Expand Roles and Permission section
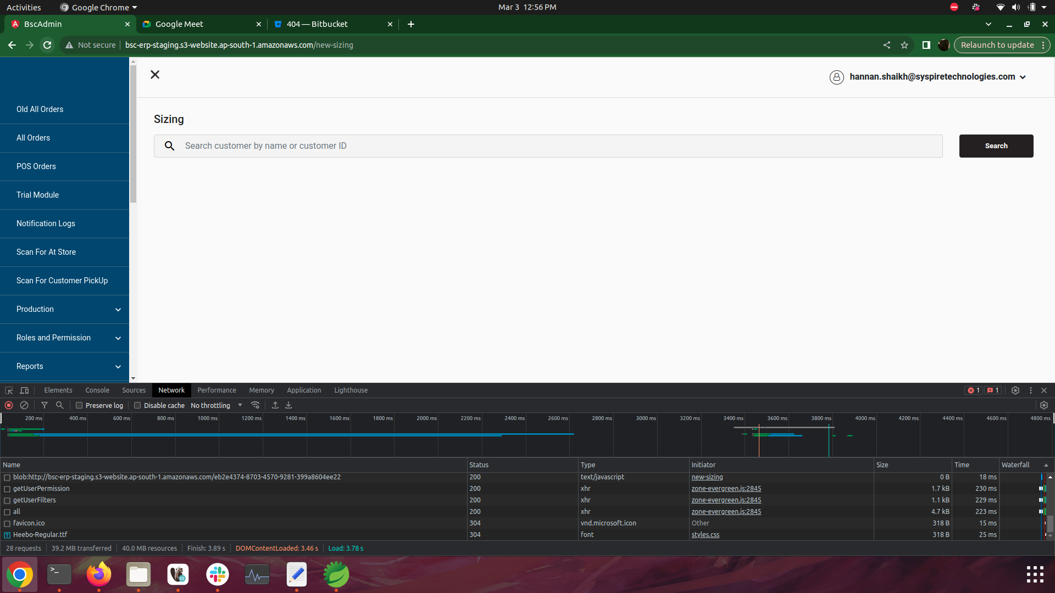The image size is (1055, 593). (x=64, y=338)
